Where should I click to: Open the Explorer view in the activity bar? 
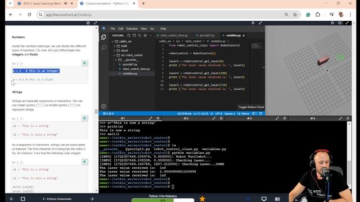coord(103,37)
